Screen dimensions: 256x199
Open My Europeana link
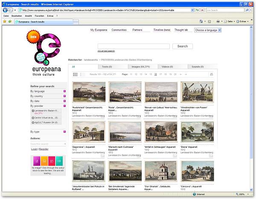coord(99,30)
